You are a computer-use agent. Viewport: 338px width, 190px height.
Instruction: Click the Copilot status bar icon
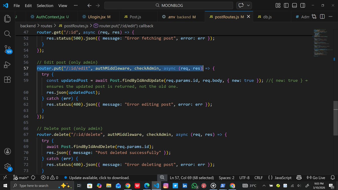pyautogui.click(x=299, y=178)
